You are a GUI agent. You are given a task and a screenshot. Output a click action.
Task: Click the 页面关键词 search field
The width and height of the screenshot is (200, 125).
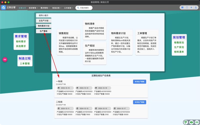point(85,8)
